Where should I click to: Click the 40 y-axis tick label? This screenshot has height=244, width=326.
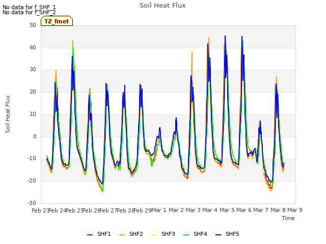click(x=33, y=47)
